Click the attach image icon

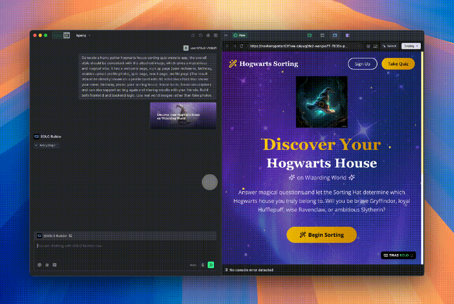coord(54,265)
